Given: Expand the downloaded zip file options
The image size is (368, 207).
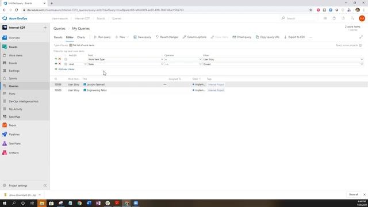Looking at the screenshot, I should (x=40, y=195).
